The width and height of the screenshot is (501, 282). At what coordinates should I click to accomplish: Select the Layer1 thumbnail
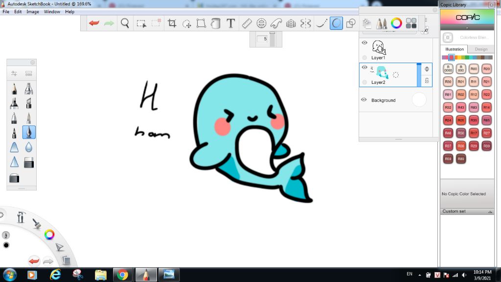pos(379,47)
